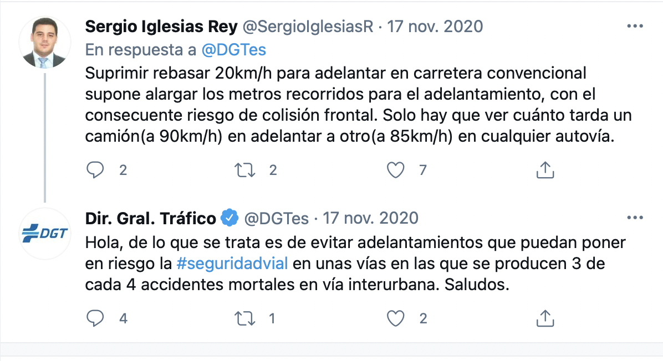
Task: Share Sergio Iglesias Rey's tweet
Action: 545,170
